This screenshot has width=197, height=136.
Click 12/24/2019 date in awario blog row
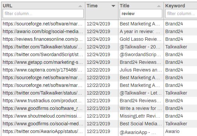(98, 31)
